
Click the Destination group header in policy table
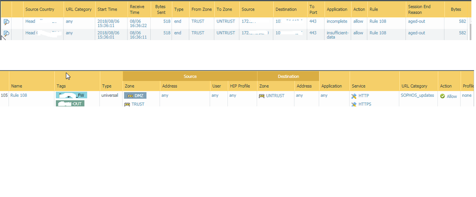click(x=288, y=76)
